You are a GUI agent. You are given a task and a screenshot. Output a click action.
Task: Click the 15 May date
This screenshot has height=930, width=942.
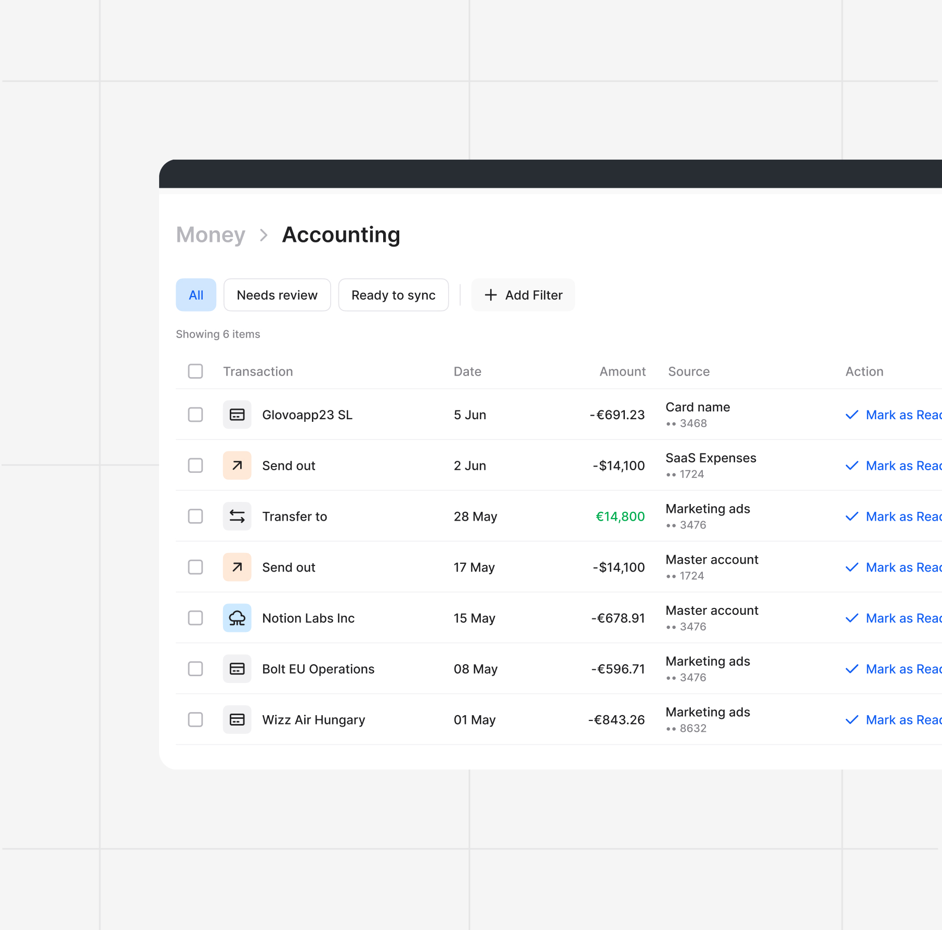[474, 618]
